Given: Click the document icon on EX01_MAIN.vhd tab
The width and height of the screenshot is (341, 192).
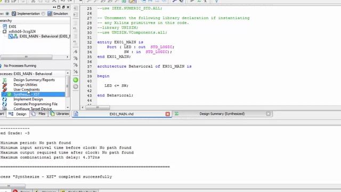Looking at the screenshot, I should point(76,114).
